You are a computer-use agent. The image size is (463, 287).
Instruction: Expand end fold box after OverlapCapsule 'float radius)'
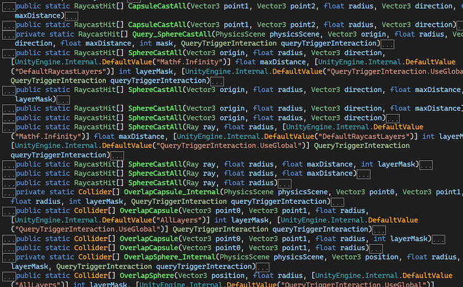point(376,248)
